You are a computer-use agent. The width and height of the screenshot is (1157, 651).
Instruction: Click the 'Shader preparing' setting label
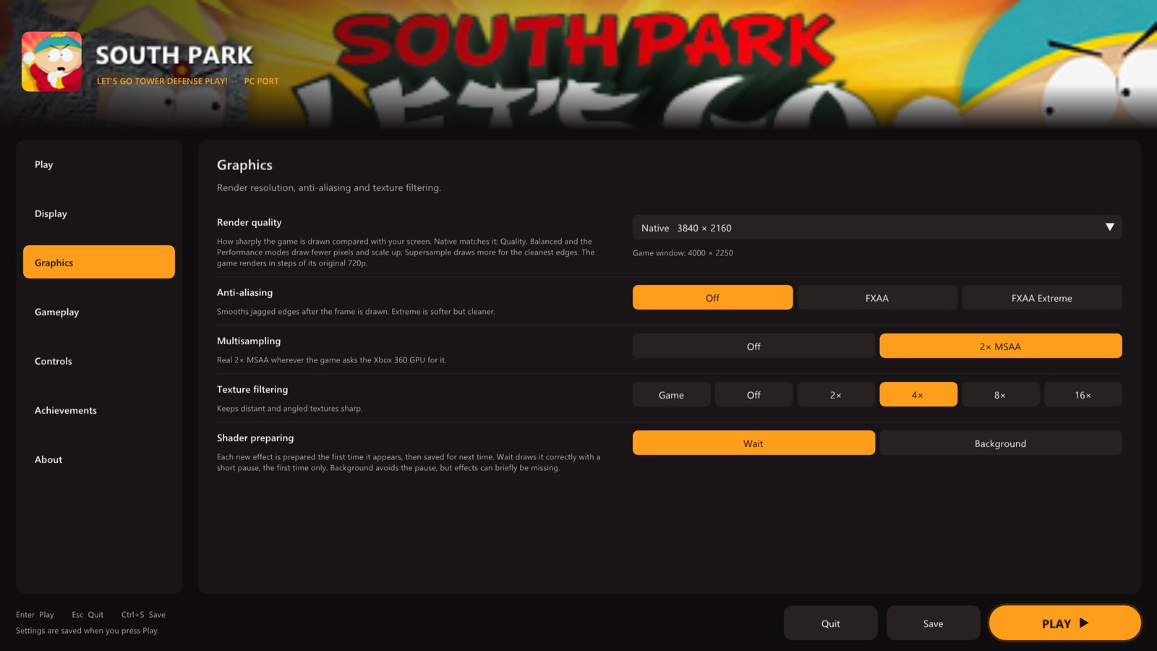255,438
